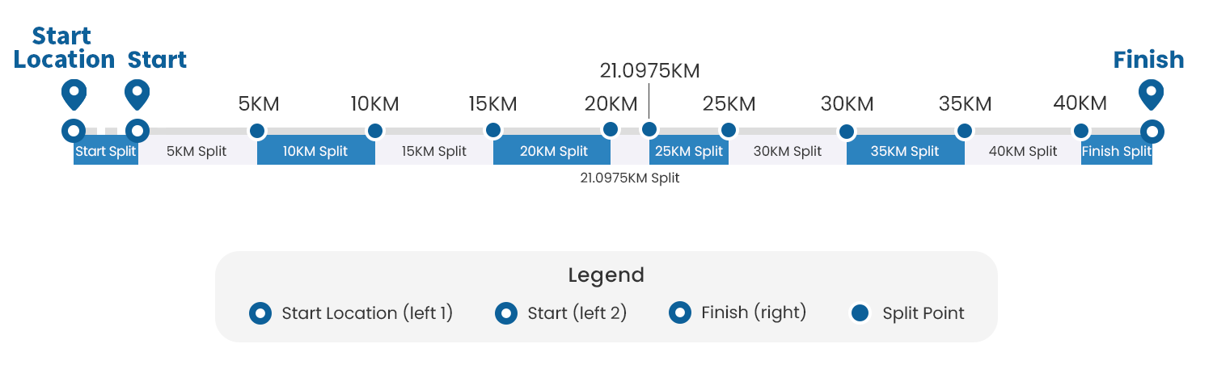Click the Start Location map pin icon
This screenshot has height=369, width=1213.
click(74, 94)
